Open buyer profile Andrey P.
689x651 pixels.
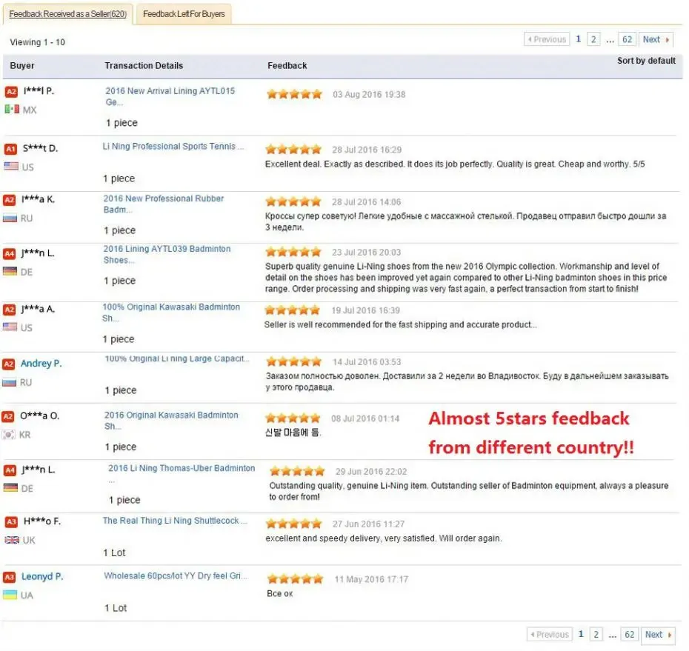[x=41, y=364]
